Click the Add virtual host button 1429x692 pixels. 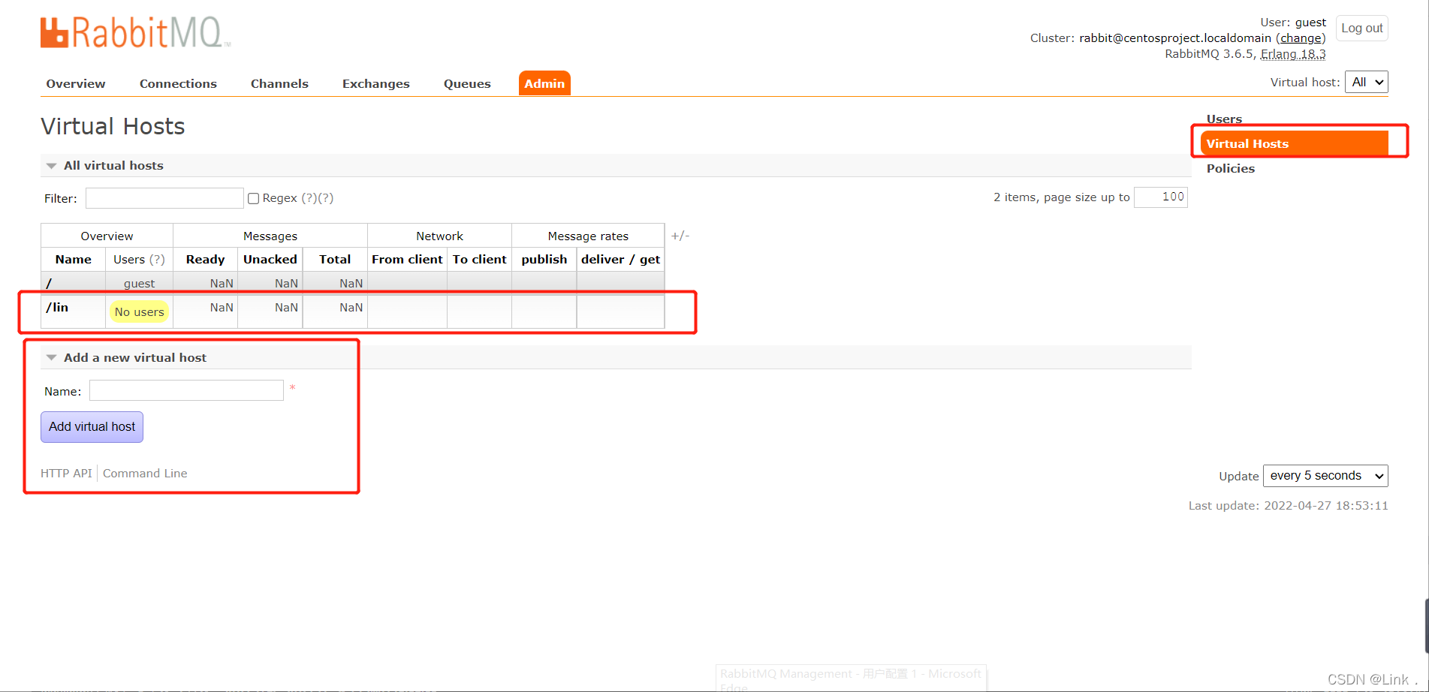92,426
